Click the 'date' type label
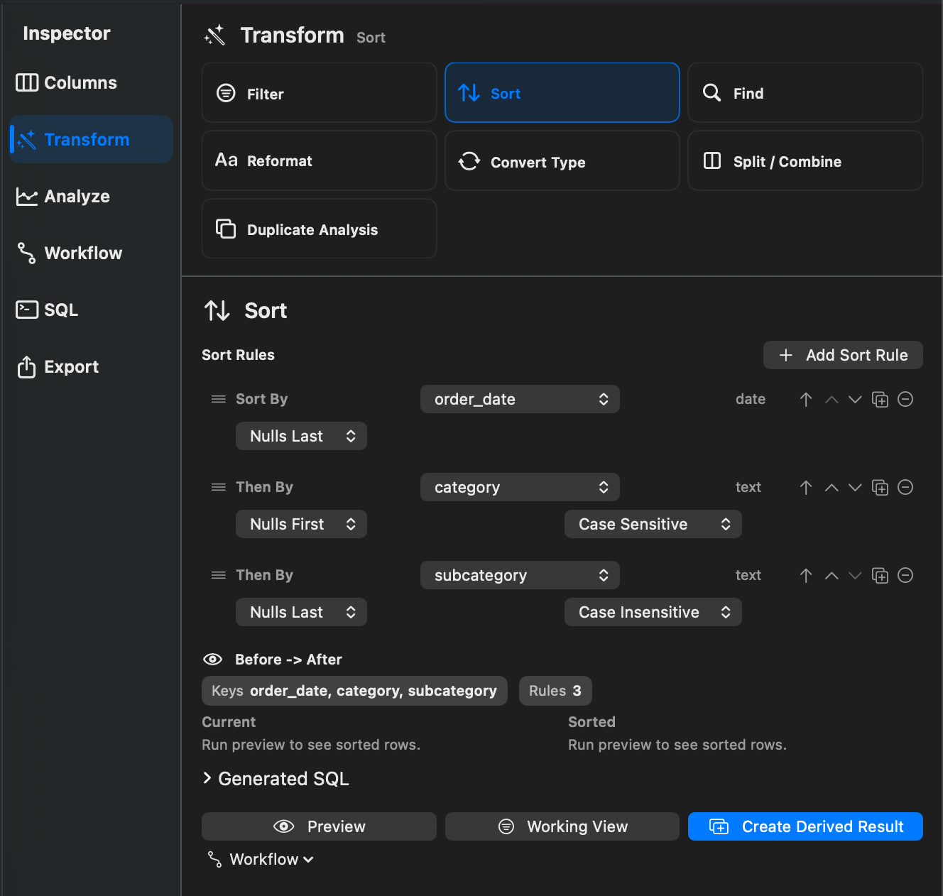Image resolution: width=943 pixels, height=896 pixels. 751,399
